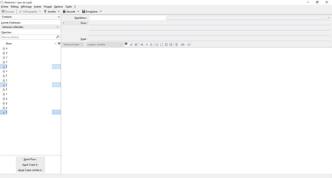
Task: Open the Format menu
Action: (48, 7)
